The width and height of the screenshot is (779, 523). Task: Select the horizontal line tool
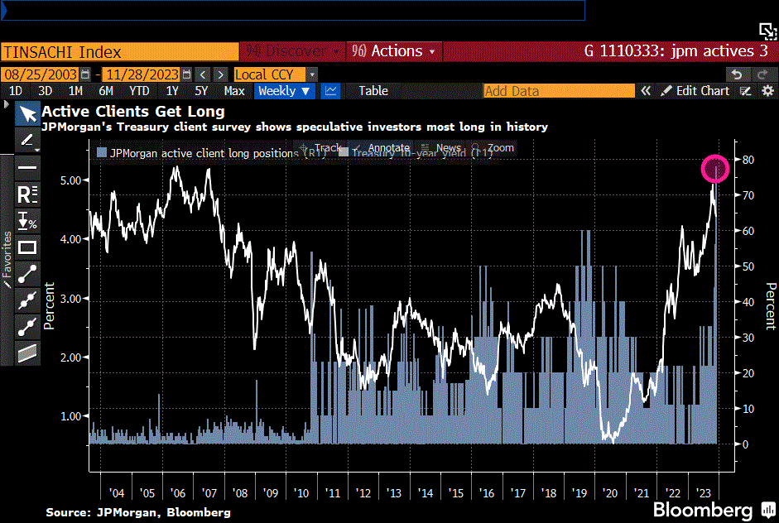coord(27,167)
